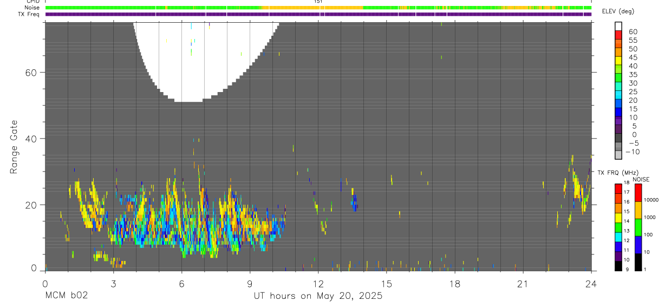Viewport: 665px width, 307px height.
Task: Click the Range Gate axis title
Action: 14,146
